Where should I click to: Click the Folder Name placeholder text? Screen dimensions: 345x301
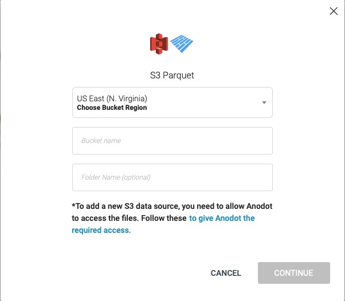click(116, 177)
